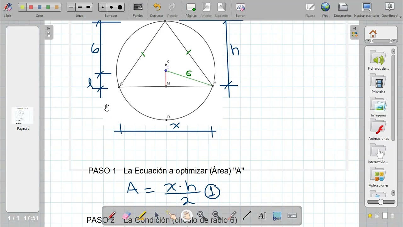Click library list scroll up arrow
The width and height of the screenshot is (403, 227).
point(393,51)
